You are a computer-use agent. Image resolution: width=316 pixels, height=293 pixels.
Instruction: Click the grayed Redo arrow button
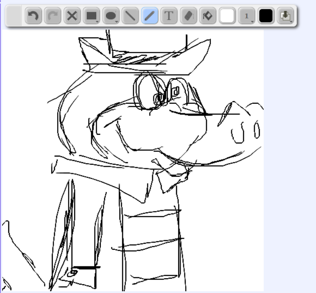point(53,16)
